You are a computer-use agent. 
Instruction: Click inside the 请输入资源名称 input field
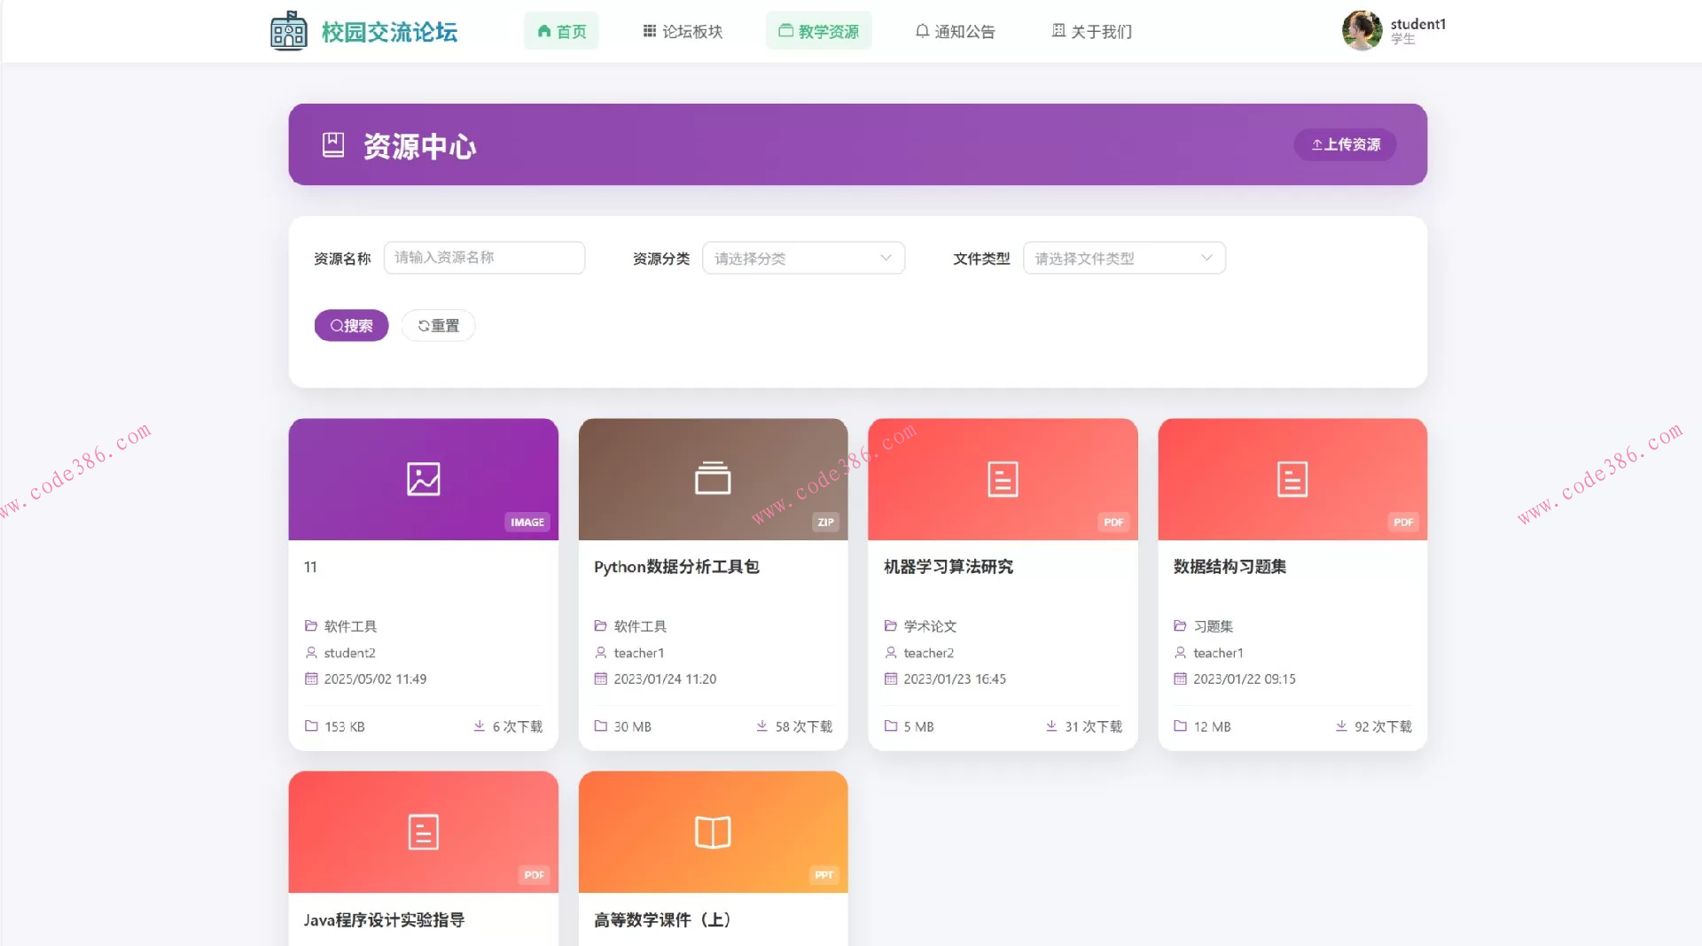click(x=484, y=258)
